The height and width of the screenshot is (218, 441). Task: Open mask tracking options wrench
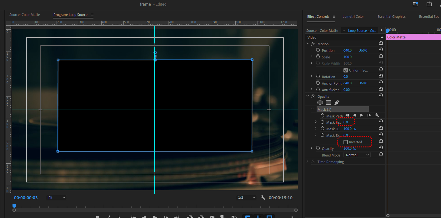point(377,115)
